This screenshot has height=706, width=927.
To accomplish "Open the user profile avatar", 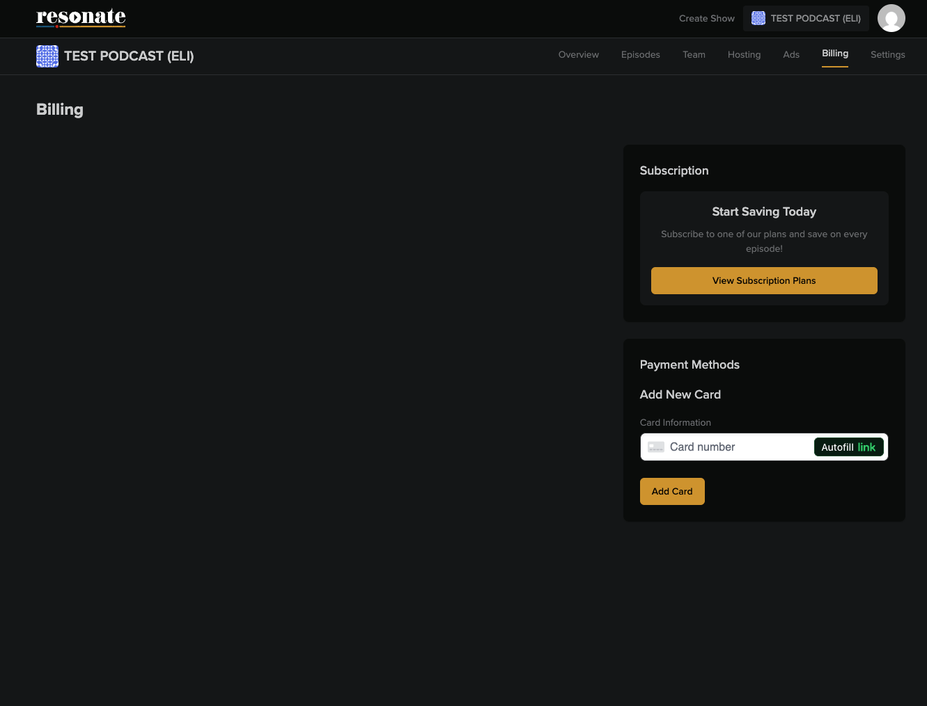I will coord(891,18).
